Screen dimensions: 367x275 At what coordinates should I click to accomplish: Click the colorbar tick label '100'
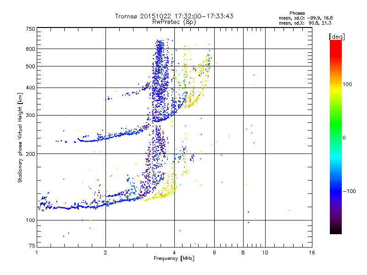coord(347,84)
